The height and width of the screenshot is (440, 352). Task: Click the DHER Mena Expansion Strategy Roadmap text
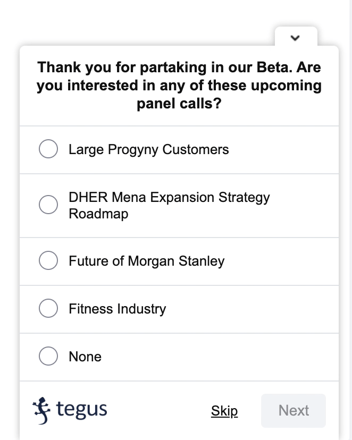coord(169,206)
